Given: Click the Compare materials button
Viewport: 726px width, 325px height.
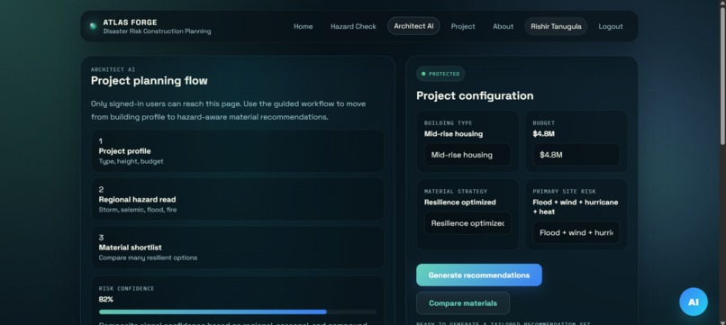Looking at the screenshot, I should 463,303.
